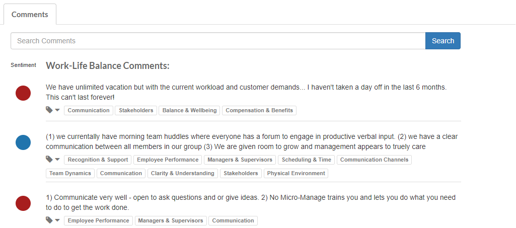Click the tag icon under the vacation comment
516x228 pixels.
tap(49, 110)
